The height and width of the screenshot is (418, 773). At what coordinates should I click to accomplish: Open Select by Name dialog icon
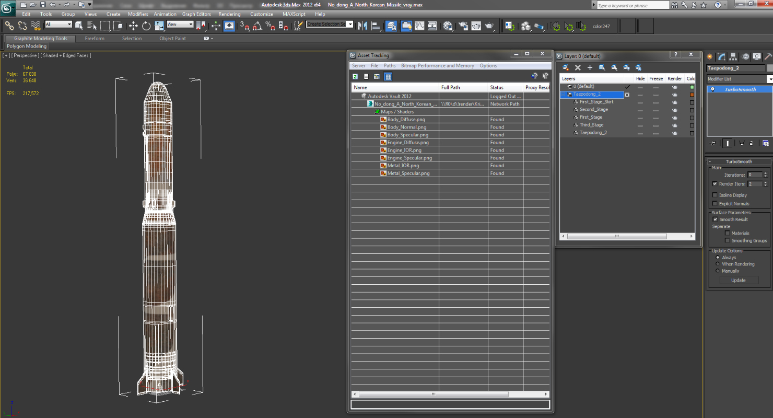point(92,26)
